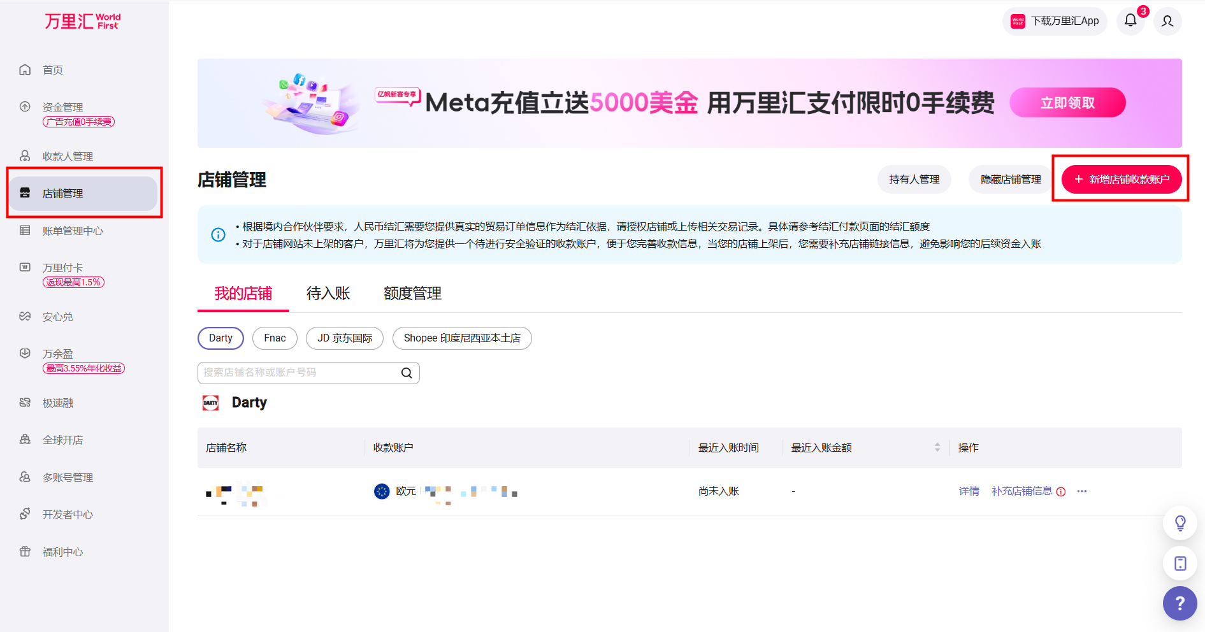Click the 立即领取 banner button
This screenshot has height=632, width=1205.
pos(1067,103)
